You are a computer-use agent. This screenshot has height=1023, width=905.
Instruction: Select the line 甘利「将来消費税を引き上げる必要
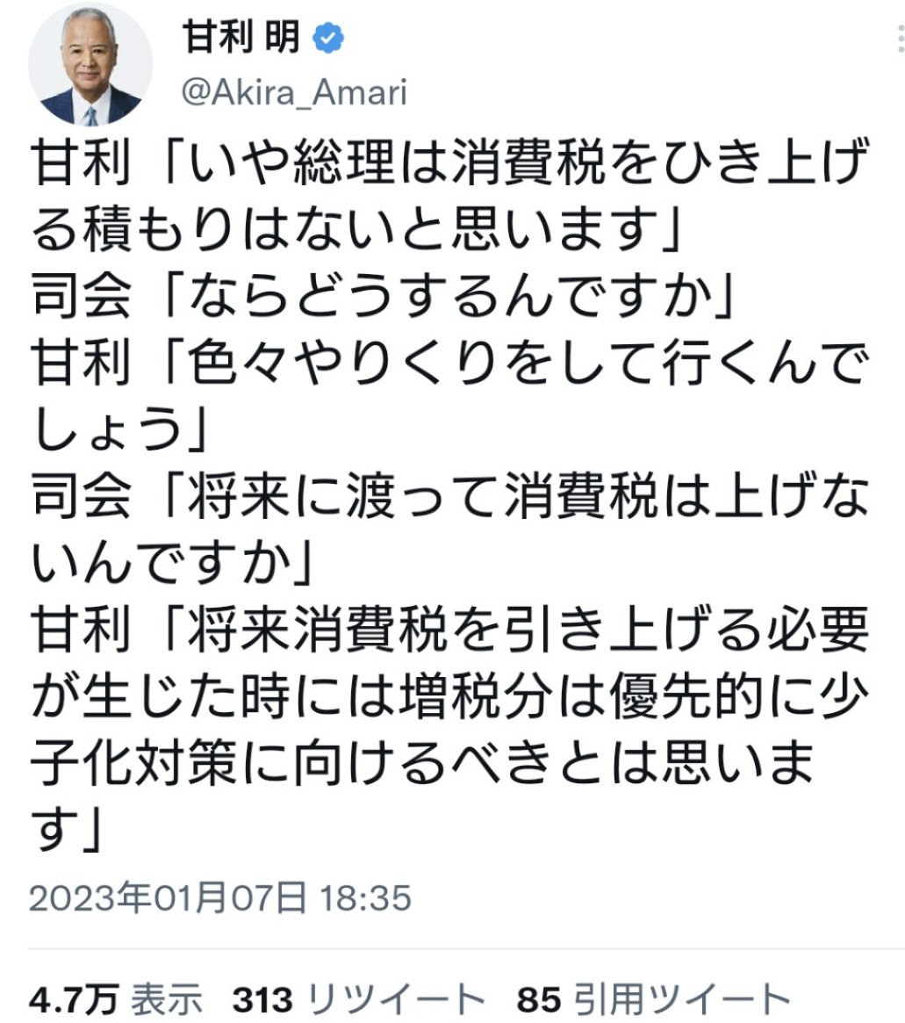[x=450, y=630]
